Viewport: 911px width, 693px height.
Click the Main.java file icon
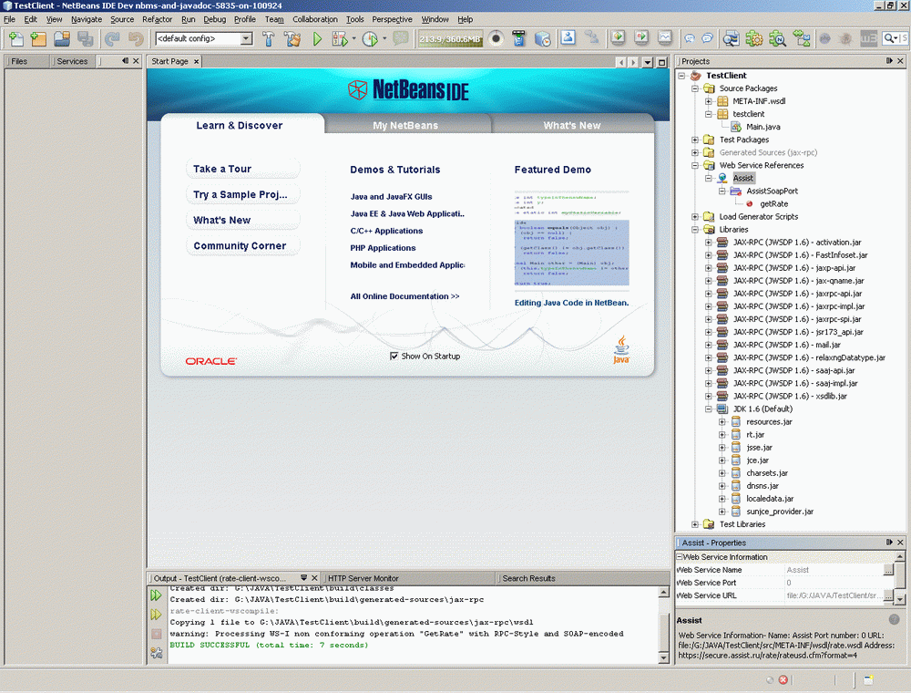[x=736, y=127]
